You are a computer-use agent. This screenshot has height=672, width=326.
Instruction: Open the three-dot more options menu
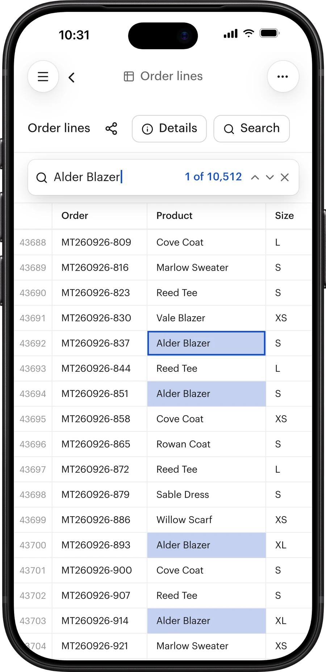tap(283, 76)
